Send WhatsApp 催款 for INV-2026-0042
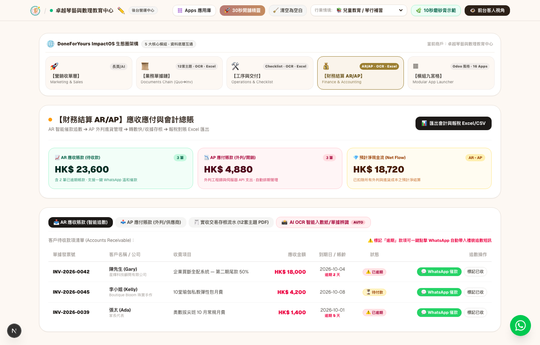 tap(439, 272)
